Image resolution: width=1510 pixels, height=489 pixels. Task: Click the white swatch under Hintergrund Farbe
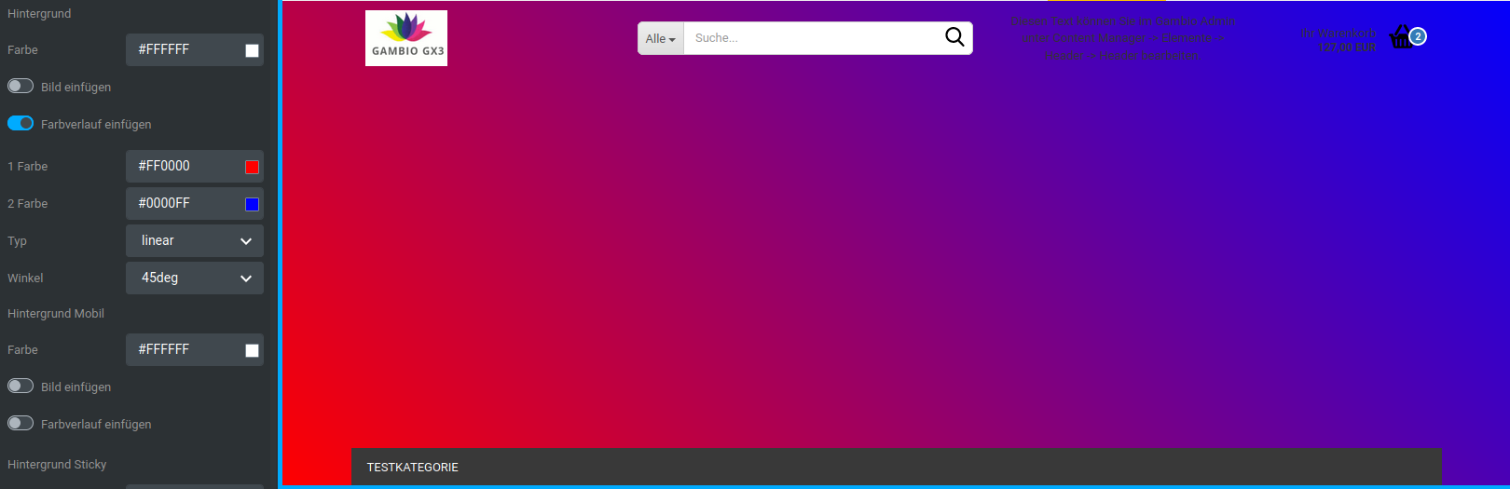(252, 50)
